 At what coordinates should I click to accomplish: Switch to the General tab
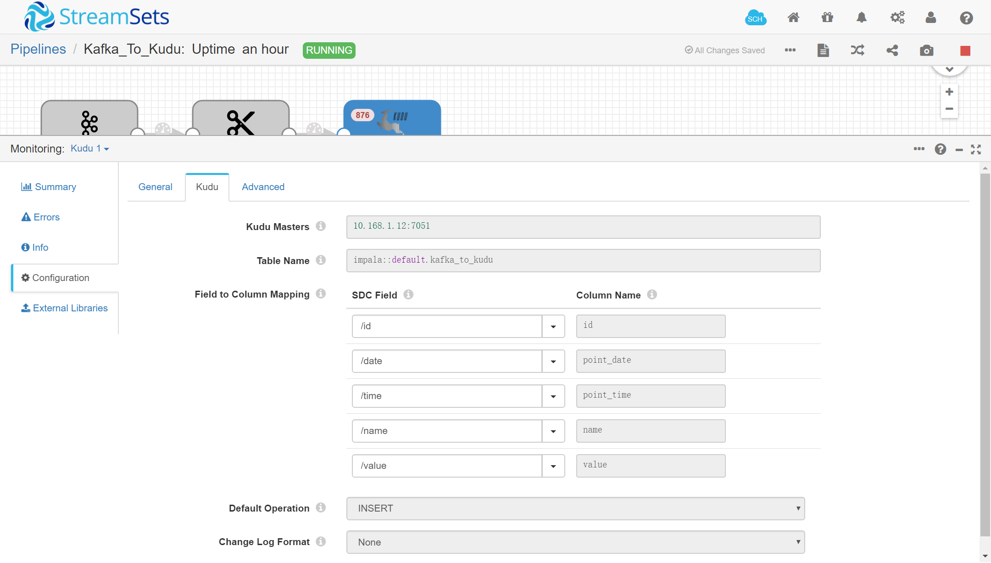155,187
